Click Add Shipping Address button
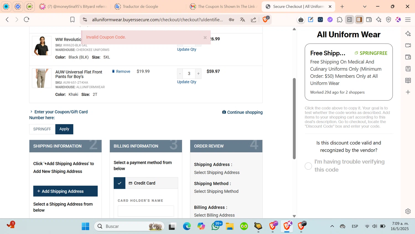This screenshot has width=415, height=234. point(65,191)
